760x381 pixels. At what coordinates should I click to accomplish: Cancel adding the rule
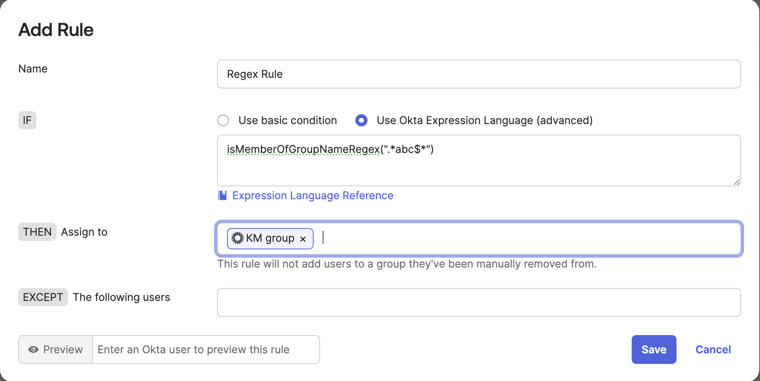713,350
